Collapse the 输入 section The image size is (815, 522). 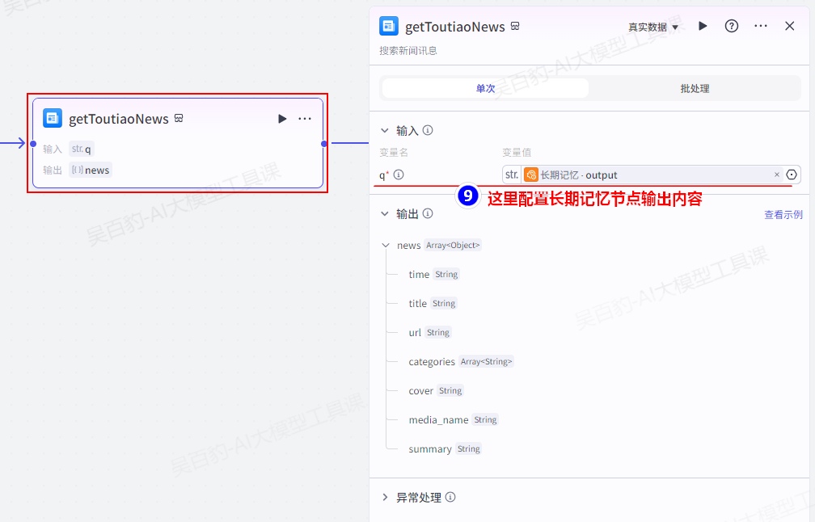click(385, 130)
